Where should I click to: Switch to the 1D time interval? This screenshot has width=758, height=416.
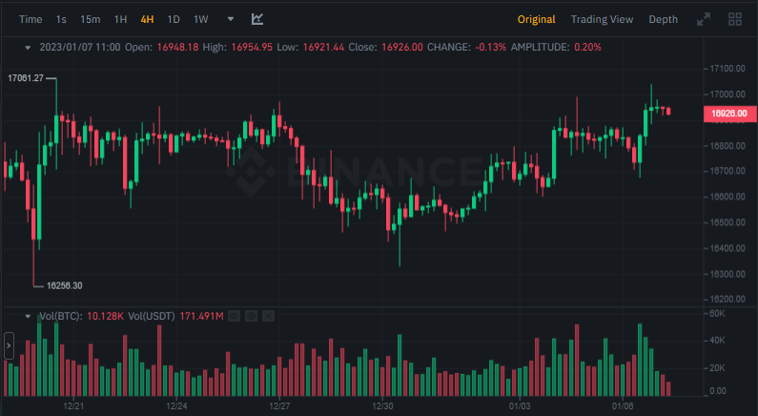(x=174, y=19)
